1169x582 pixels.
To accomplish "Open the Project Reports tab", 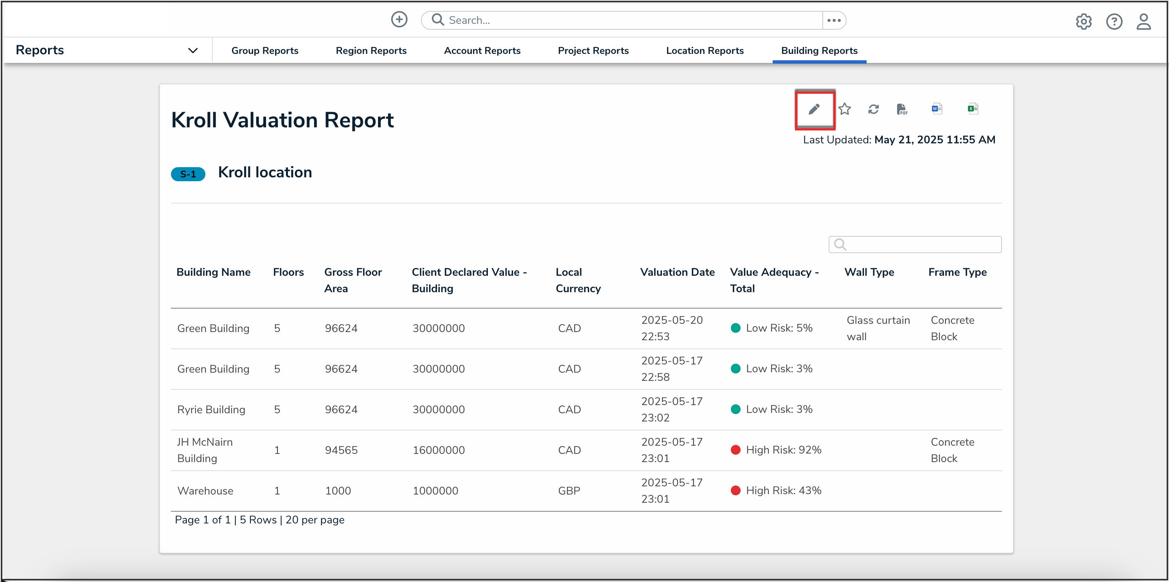I will tap(593, 51).
